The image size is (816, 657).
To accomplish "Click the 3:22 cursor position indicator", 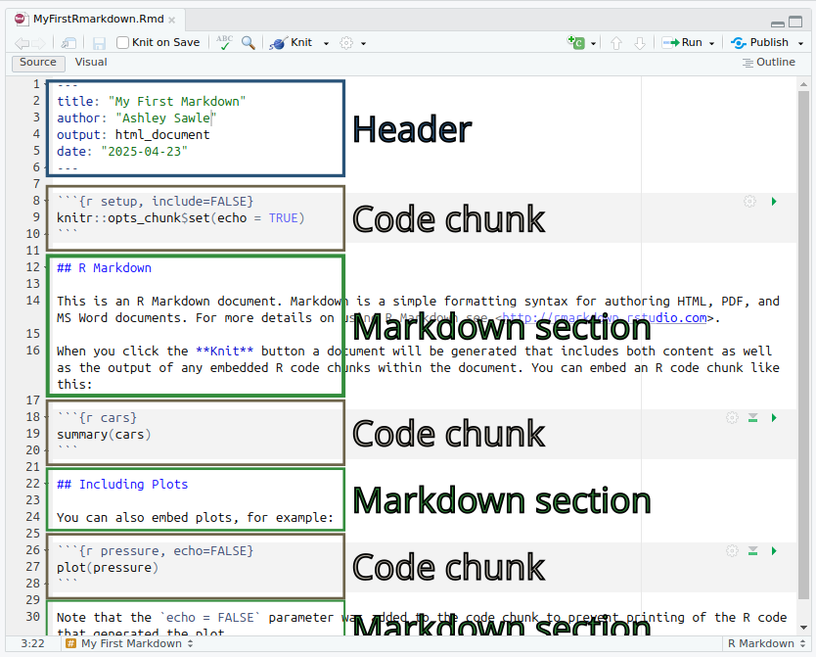I will pyautogui.click(x=33, y=643).
